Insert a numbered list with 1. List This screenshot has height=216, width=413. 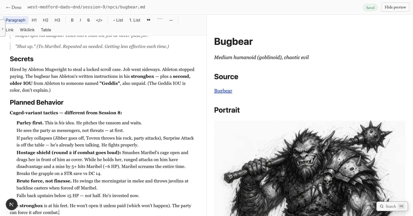tap(135, 20)
